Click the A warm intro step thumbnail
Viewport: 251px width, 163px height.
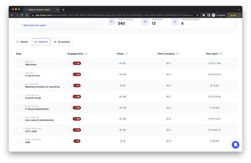(x=20, y=74)
